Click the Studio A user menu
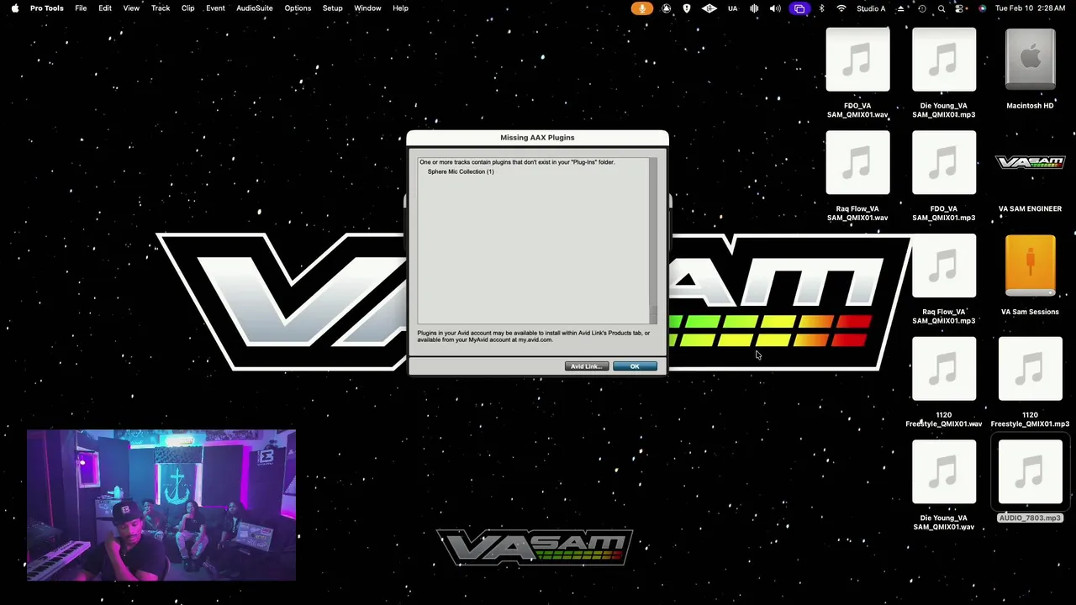Image resolution: width=1076 pixels, height=605 pixels. pyautogui.click(x=871, y=8)
